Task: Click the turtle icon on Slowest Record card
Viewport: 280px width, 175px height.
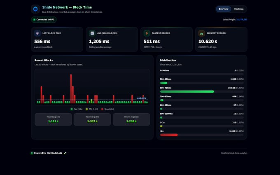Action: click(x=202, y=33)
